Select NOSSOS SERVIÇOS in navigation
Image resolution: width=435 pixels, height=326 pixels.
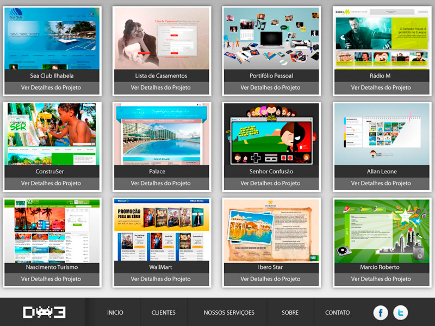229,312
